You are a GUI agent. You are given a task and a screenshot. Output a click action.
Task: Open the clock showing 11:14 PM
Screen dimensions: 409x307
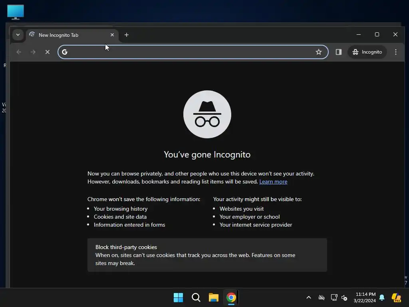[365, 297]
